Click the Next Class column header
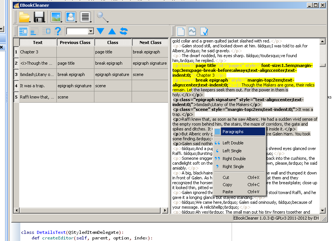Image resolution: width=332 pixels, height=241 pixels. pos(150,42)
